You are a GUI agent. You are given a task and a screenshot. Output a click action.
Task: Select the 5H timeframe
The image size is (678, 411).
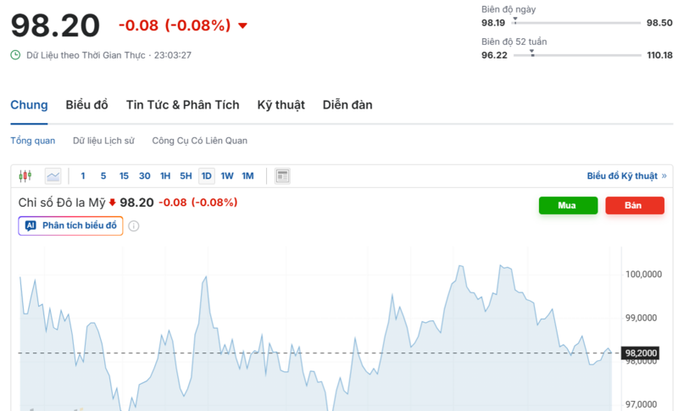coord(186,176)
